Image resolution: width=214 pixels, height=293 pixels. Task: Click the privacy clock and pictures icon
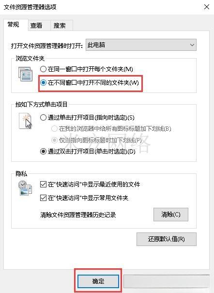point(25,188)
